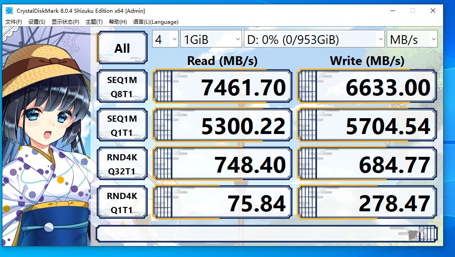This screenshot has width=455, height=257.
Task: Open the 帮助(H) menu
Action: [118, 22]
